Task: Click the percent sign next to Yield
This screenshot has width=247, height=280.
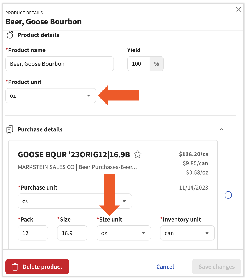Action: pyautogui.click(x=157, y=64)
